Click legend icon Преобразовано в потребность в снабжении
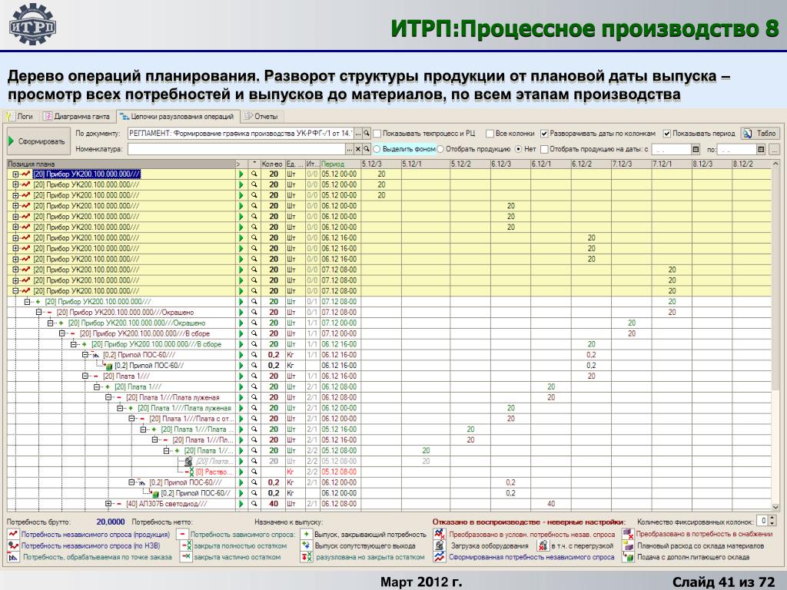Screen dimensions: 787x590 click(628, 535)
